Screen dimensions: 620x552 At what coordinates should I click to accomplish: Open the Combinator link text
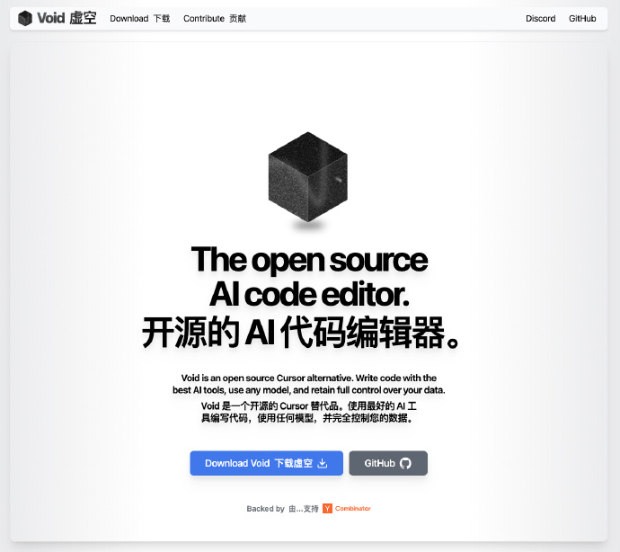353,509
